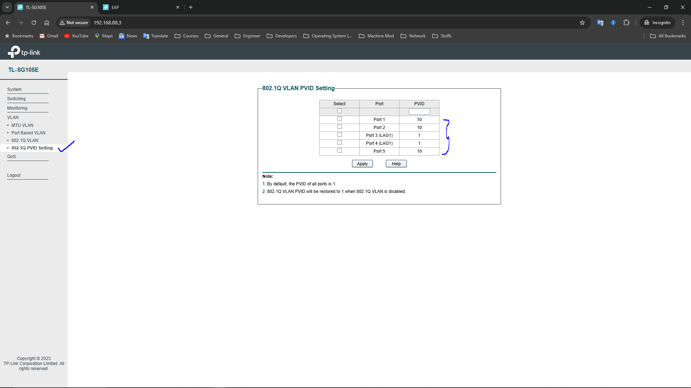This screenshot has height=388, width=691.
Task: Open the browser extensions puzzle icon
Action: 627,22
